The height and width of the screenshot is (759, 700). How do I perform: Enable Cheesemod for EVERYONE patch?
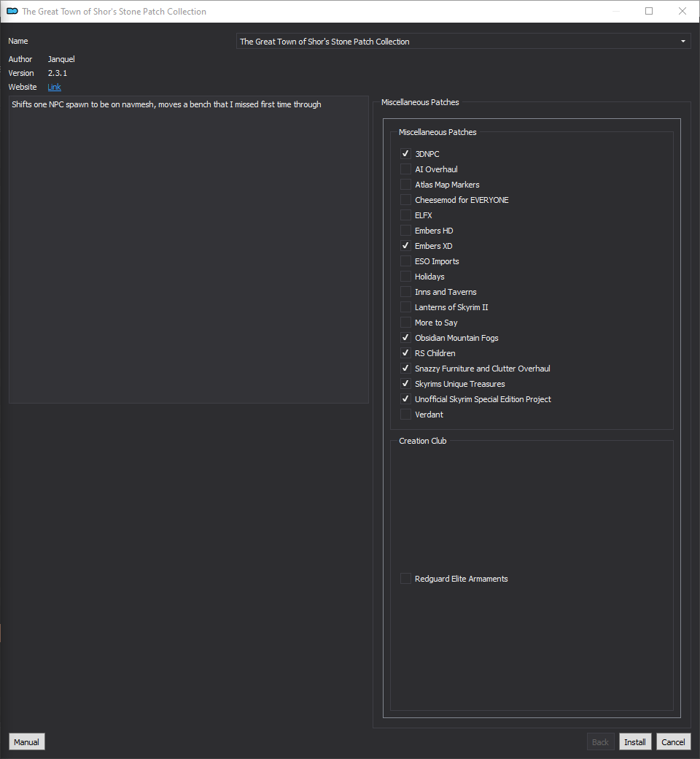(x=405, y=200)
